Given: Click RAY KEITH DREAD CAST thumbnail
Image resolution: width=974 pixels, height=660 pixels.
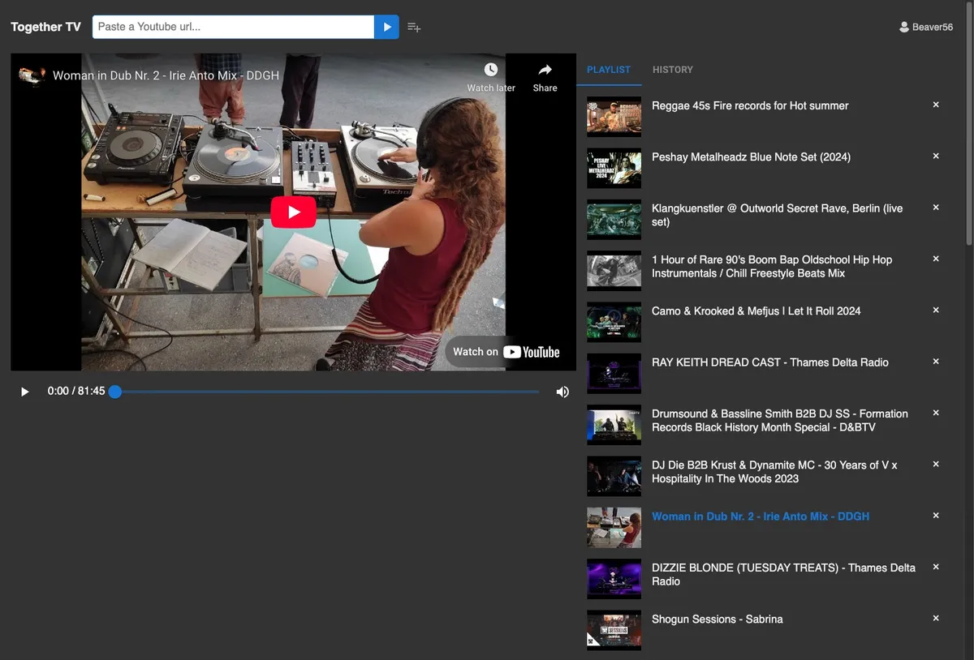Looking at the screenshot, I should point(614,374).
